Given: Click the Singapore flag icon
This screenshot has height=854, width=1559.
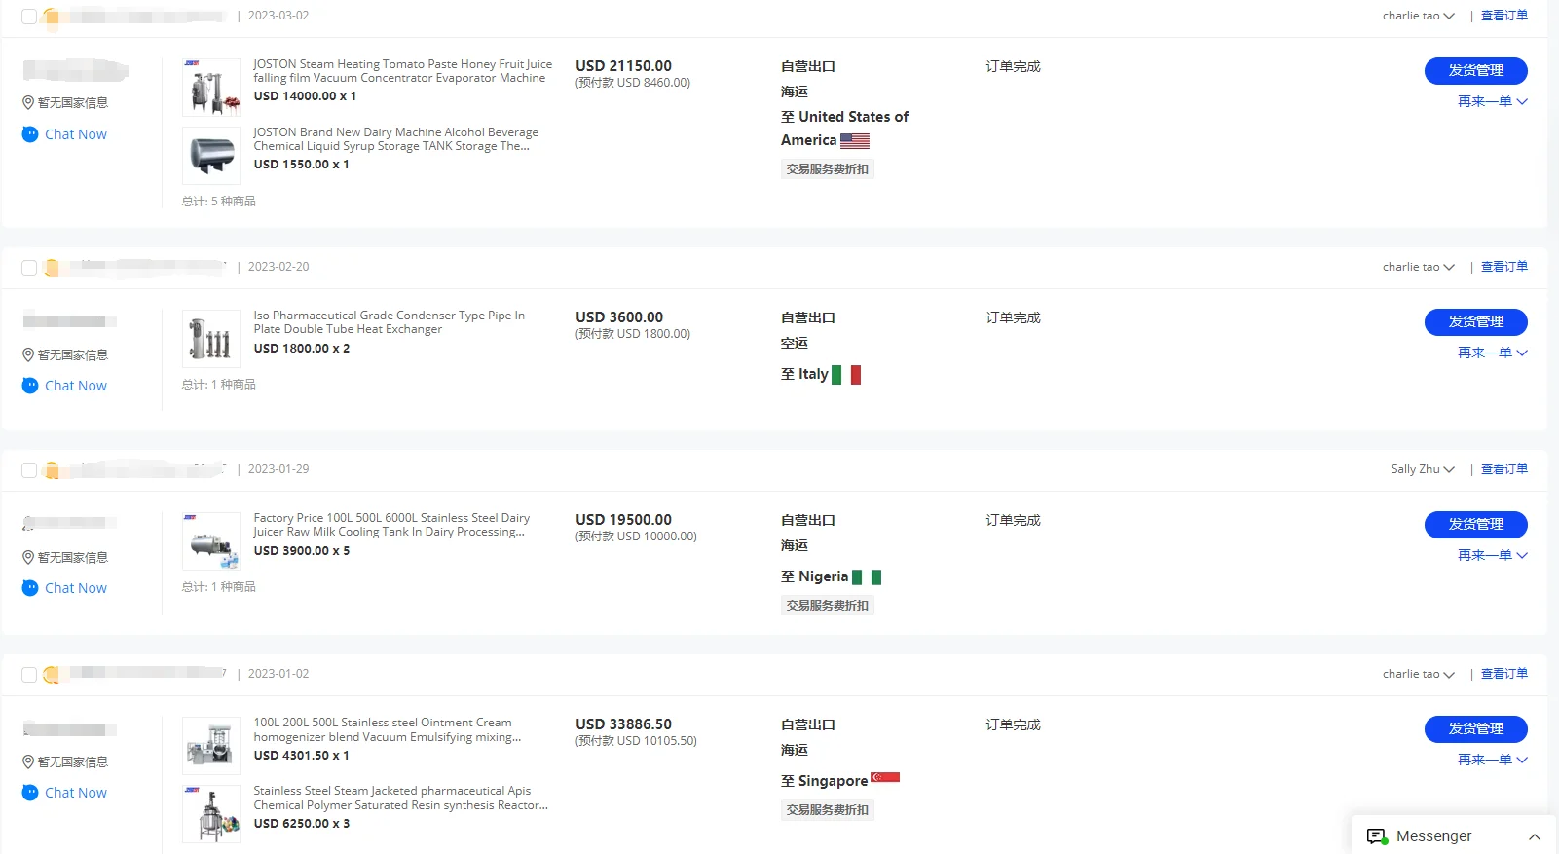Looking at the screenshot, I should click(x=884, y=777).
